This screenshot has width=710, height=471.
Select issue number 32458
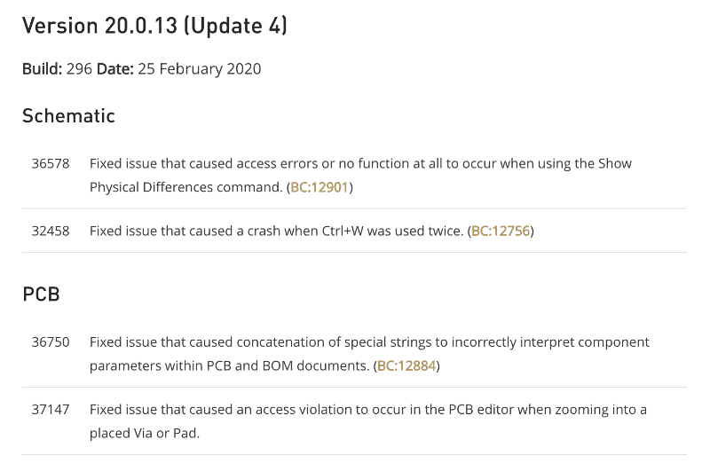tap(51, 231)
